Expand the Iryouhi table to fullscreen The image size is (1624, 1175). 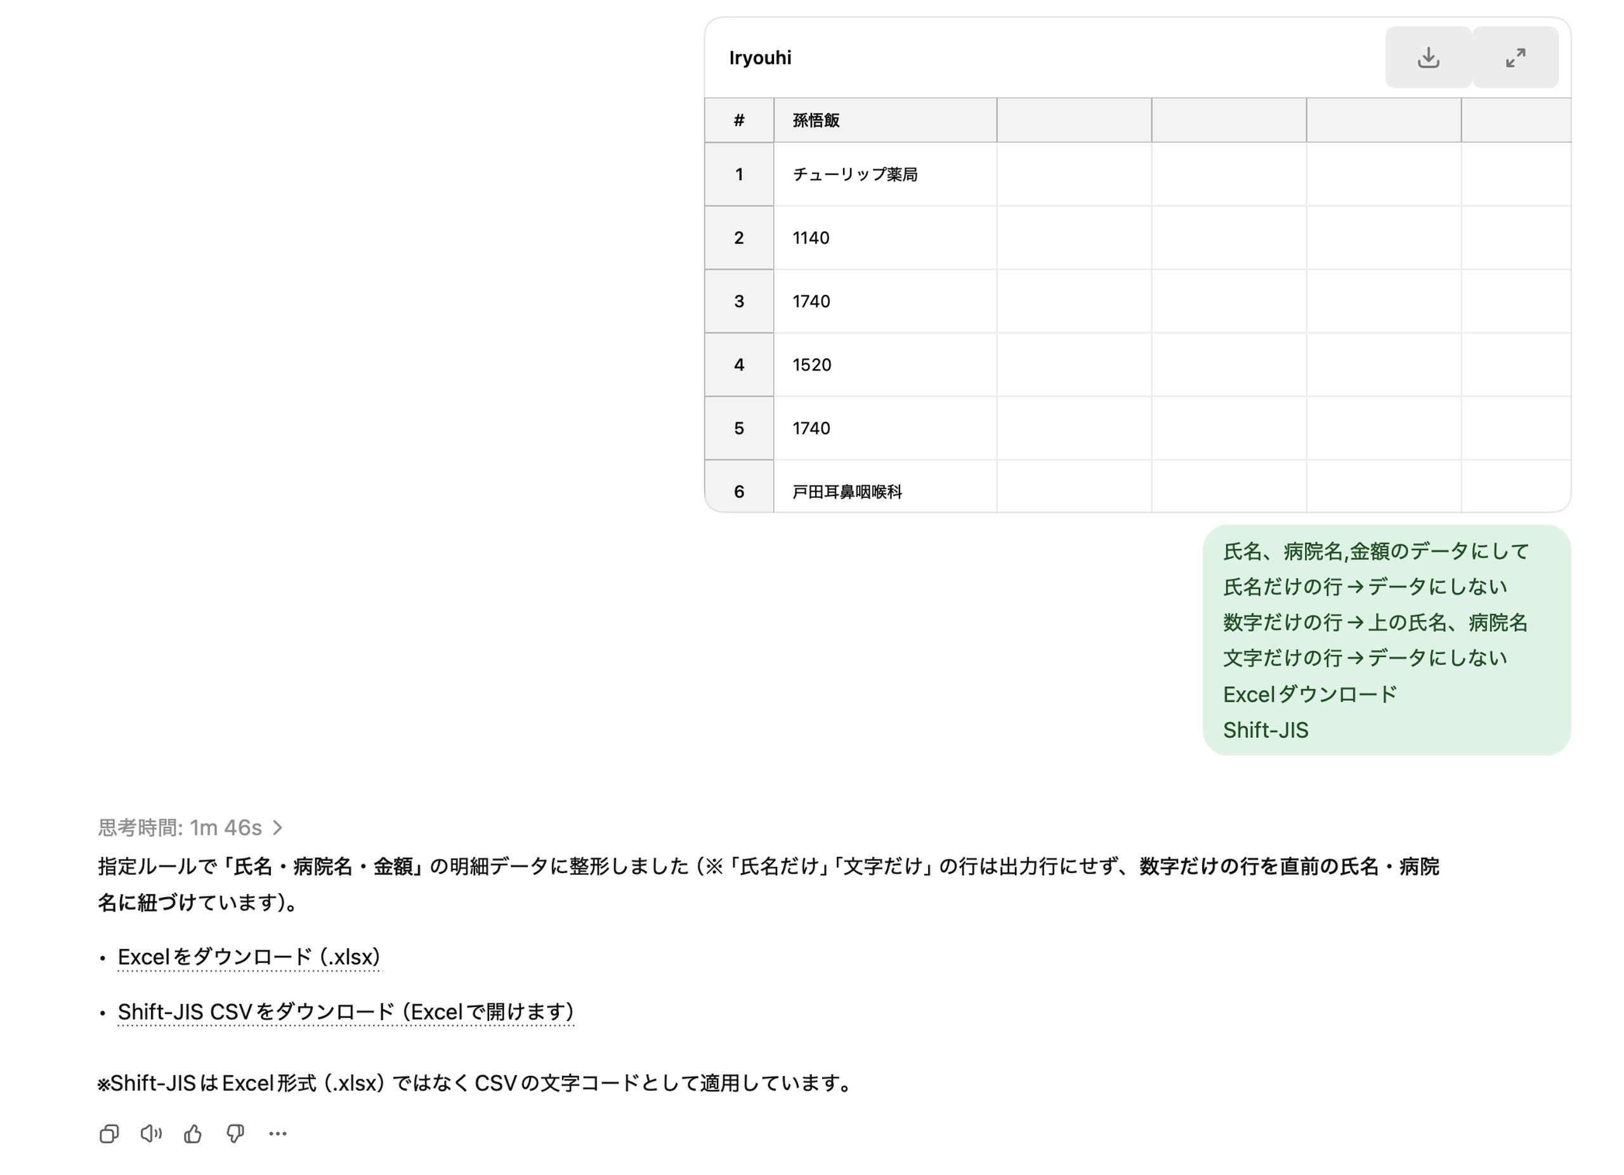point(1515,57)
